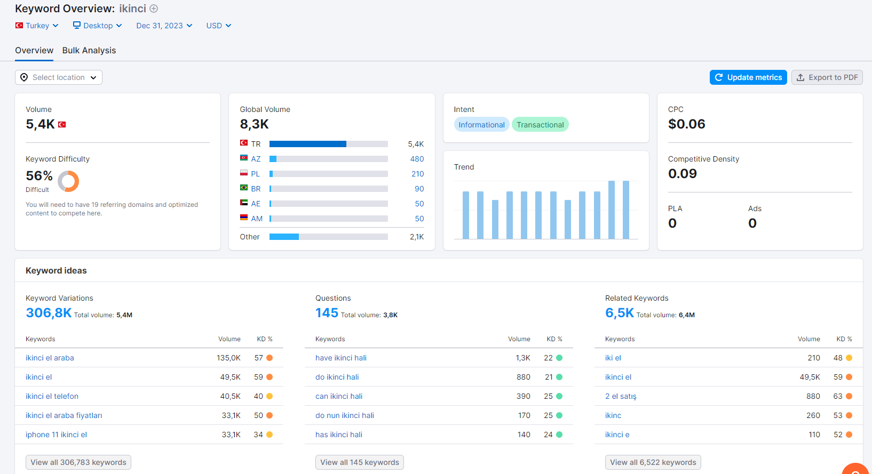The image size is (872, 474).
Task: Open the Desktop device dropdown
Action: point(98,26)
